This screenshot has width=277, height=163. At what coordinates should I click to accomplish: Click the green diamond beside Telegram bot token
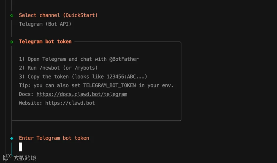pyautogui.click(x=12, y=42)
